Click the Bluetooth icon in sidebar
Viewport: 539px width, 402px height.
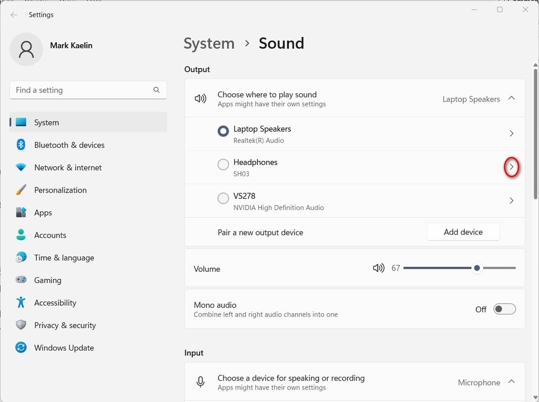[x=21, y=144]
